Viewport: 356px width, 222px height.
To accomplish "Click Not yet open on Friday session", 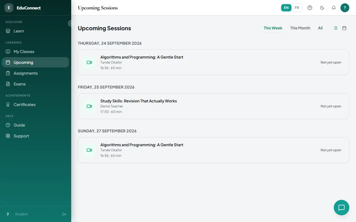I will (x=331, y=106).
